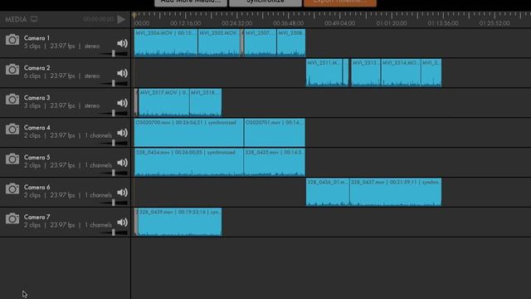Mute Camera 5 audio speaker
The width and height of the screenshot is (531, 299).
click(122, 163)
